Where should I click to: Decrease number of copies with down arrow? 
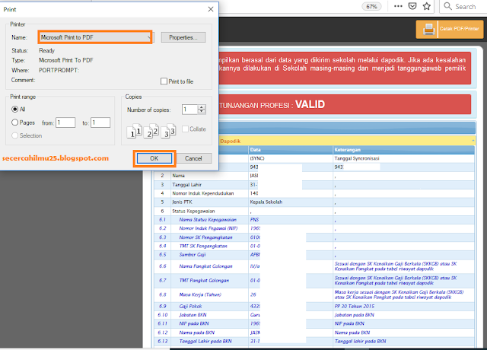coord(202,112)
